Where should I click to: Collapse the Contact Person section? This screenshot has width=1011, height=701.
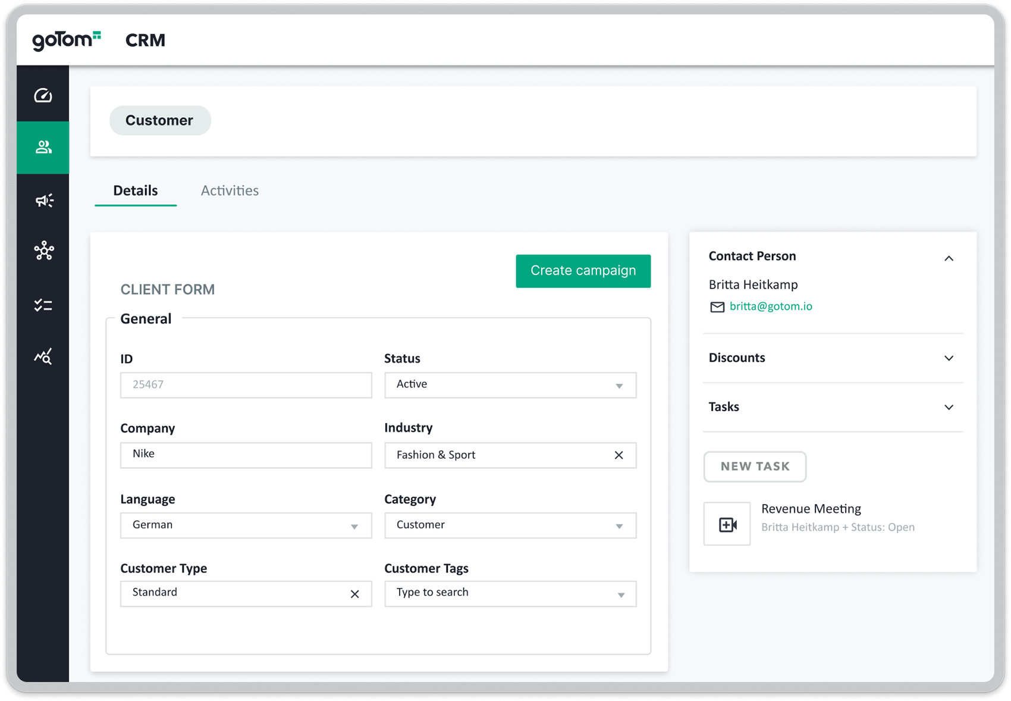pyautogui.click(x=949, y=258)
